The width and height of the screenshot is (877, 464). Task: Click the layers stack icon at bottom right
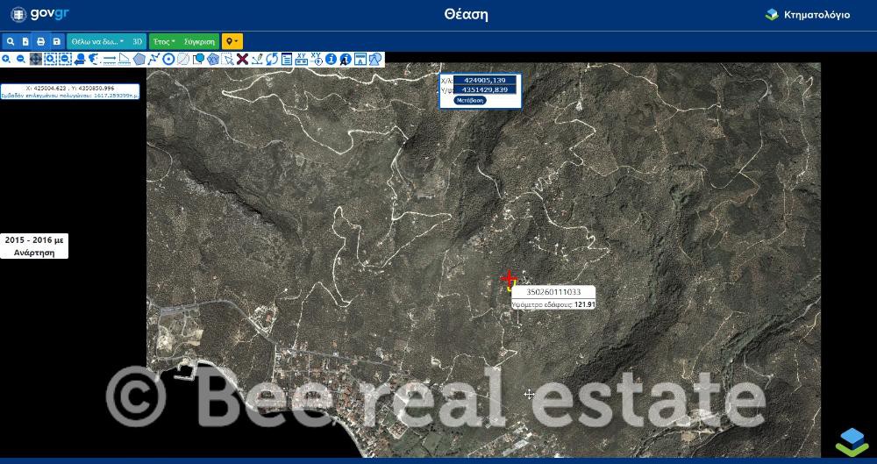pyautogui.click(x=852, y=441)
